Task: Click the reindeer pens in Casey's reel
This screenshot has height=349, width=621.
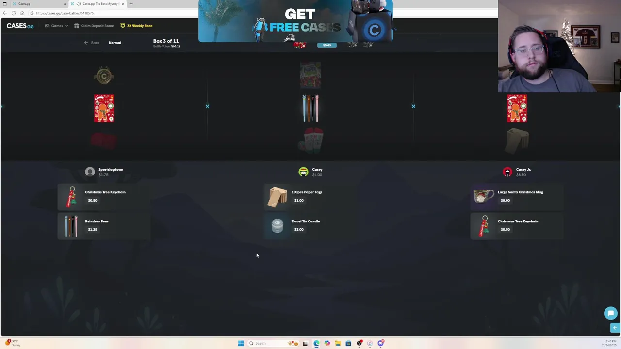Action: tap(310, 108)
